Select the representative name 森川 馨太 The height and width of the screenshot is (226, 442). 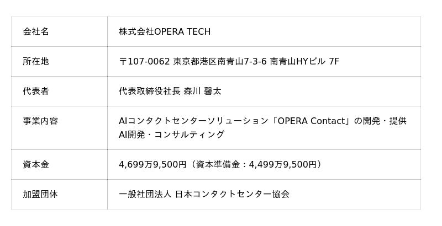click(202, 92)
